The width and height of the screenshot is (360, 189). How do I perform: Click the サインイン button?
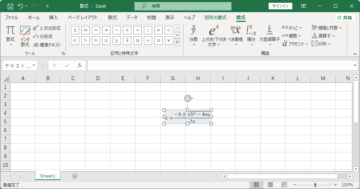(280, 6)
